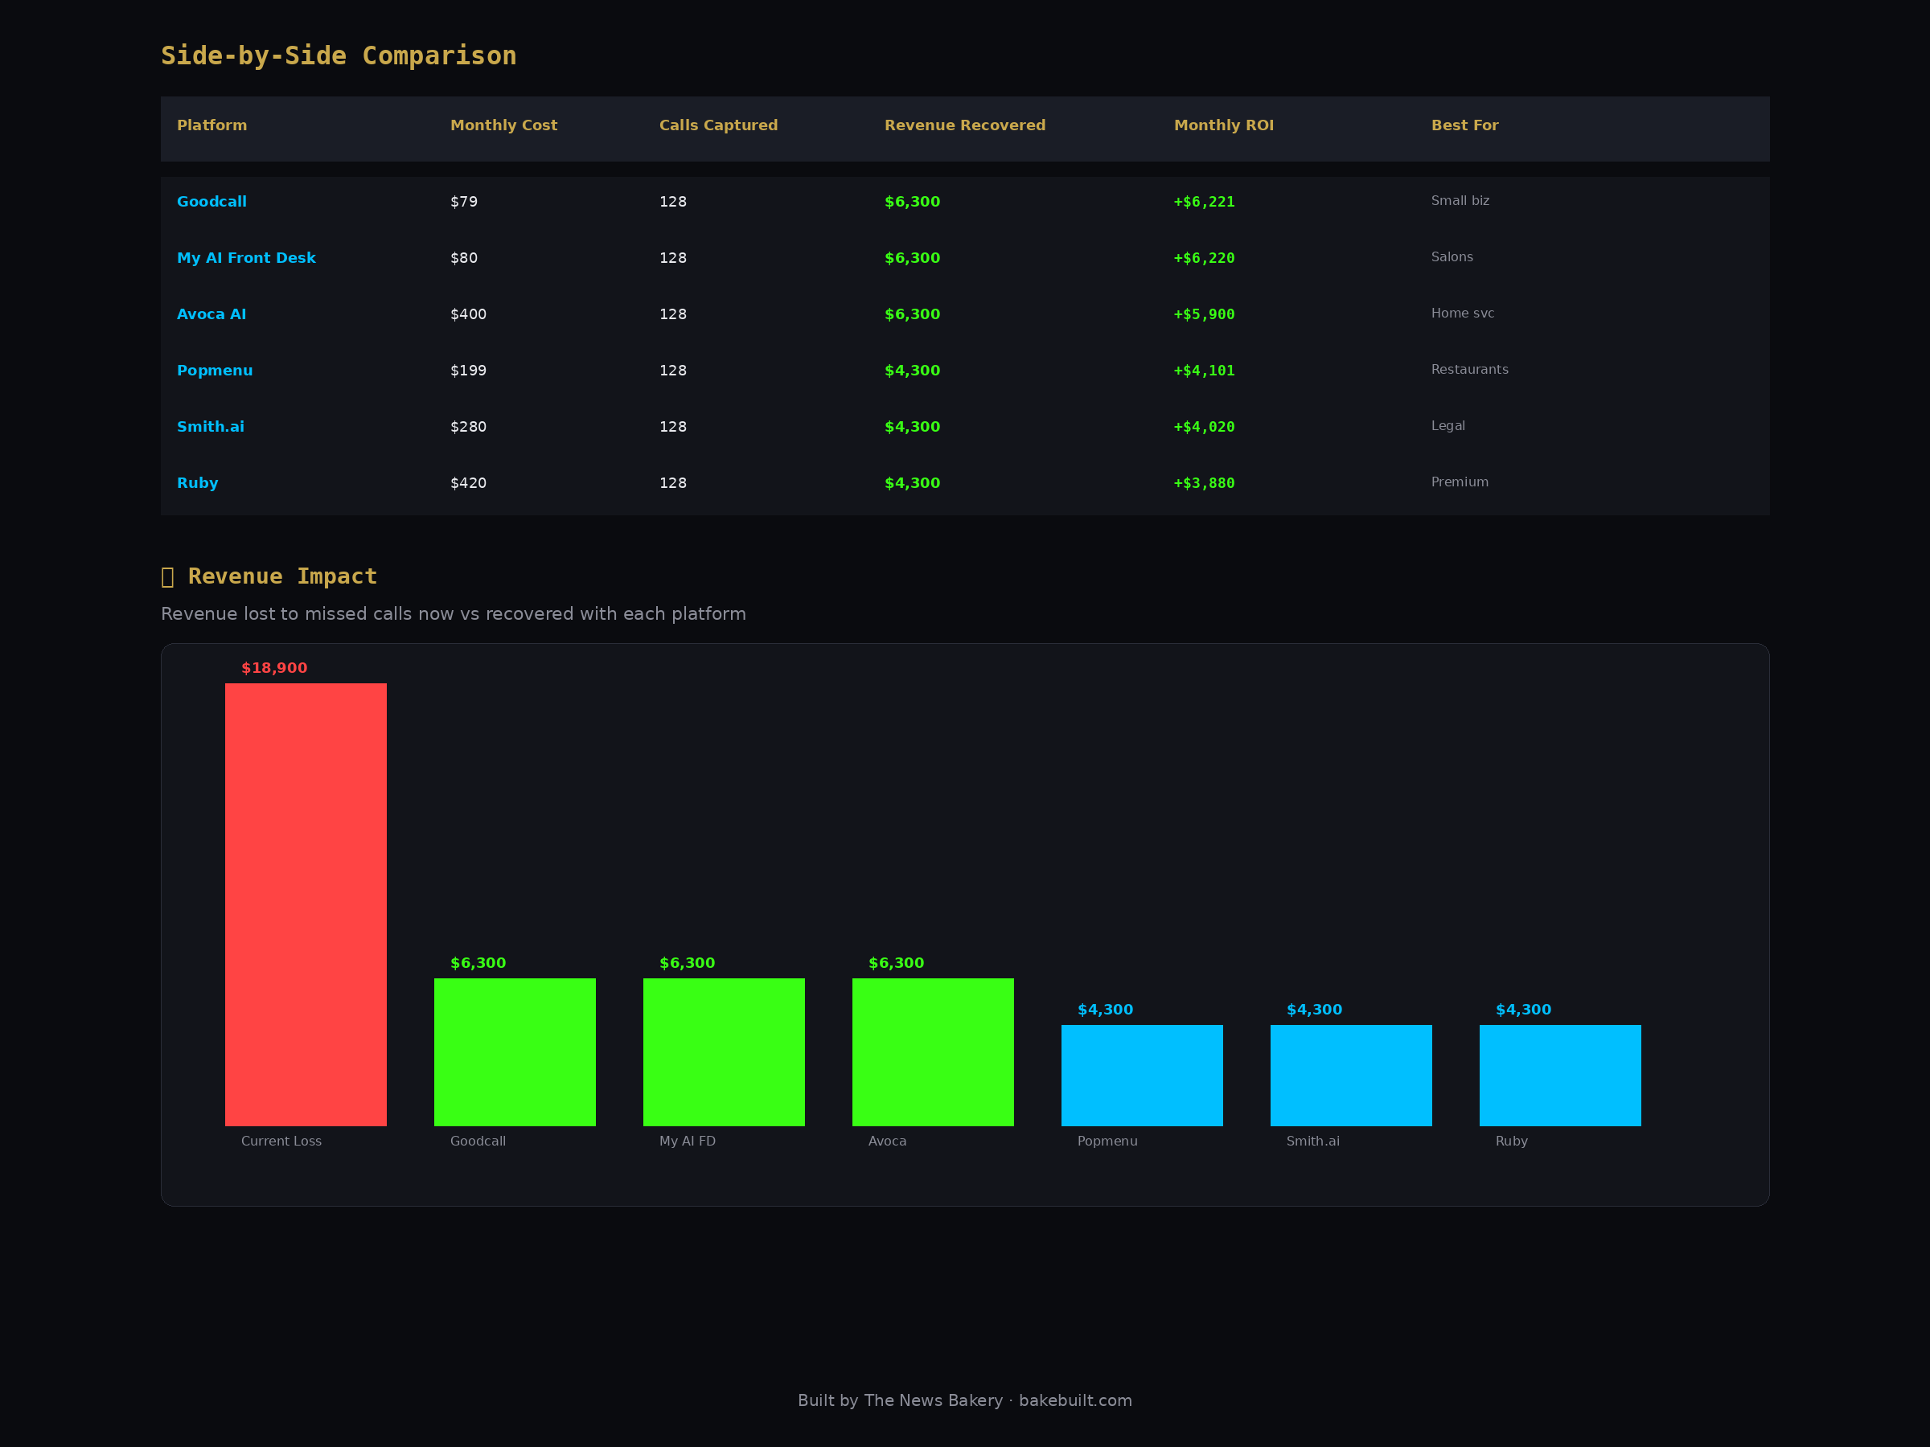Viewport: 1930px width, 1447px height.
Task: Click the Best For column header
Action: click(x=1464, y=125)
